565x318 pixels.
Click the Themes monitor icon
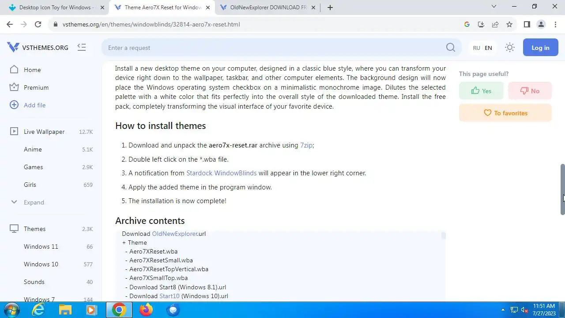tap(14, 228)
